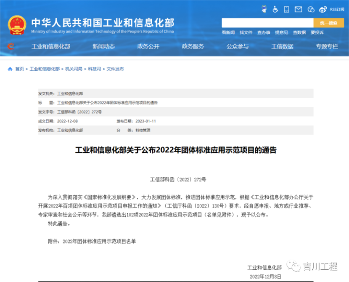The width and height of the screenshot is (349, 282).
Task: Click the signed date 2022年12月8日
Action: 265,277
